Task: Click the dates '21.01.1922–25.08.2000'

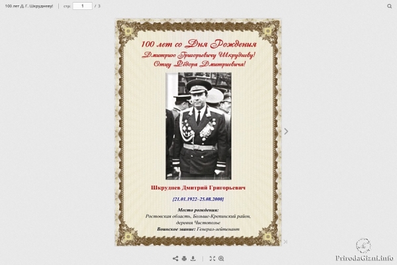Action: (198, 199)
